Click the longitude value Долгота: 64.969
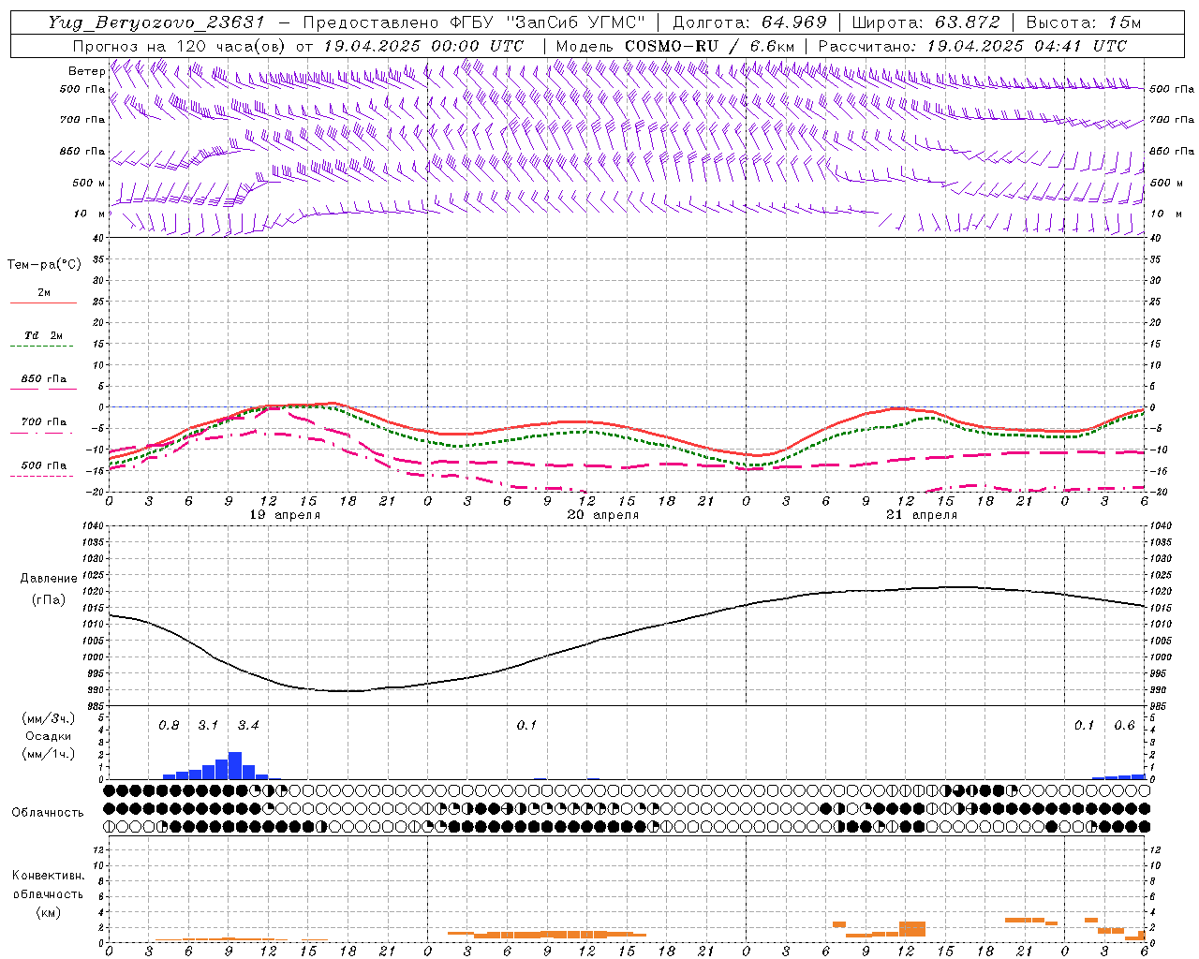This screenshot has height=959, width=1199. 749,22
